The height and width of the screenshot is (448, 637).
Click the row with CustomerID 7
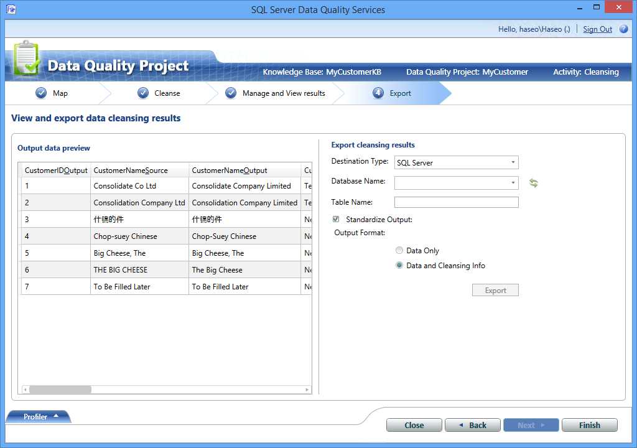click(x=167, y=287)
